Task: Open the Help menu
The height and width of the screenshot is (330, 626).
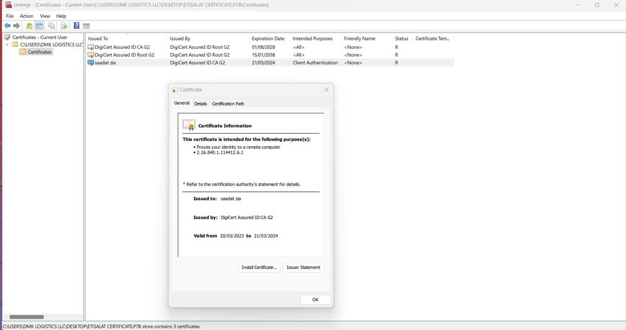Action: coord(61,16)
